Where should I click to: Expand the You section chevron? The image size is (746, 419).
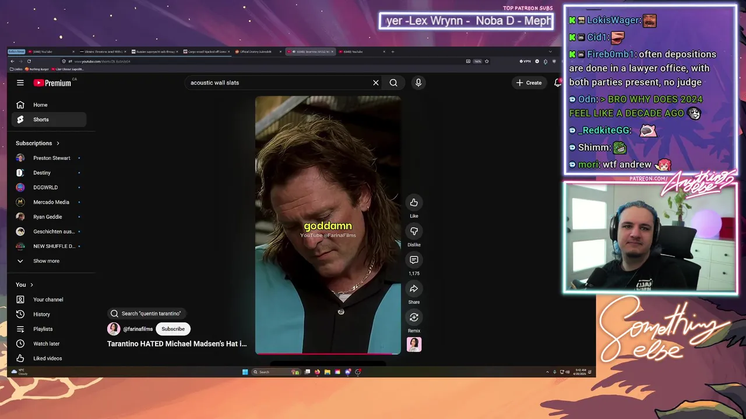(x=31, y=285)
